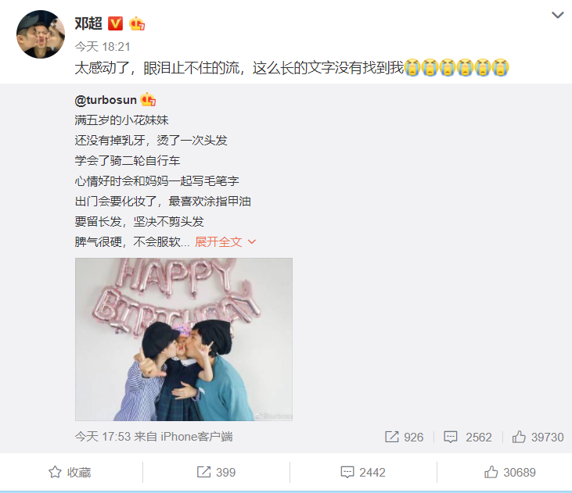The width and height of the screenshot is (572, 493).
Task: Click the orange V verified badge
Action: click(x=115, y=23)
